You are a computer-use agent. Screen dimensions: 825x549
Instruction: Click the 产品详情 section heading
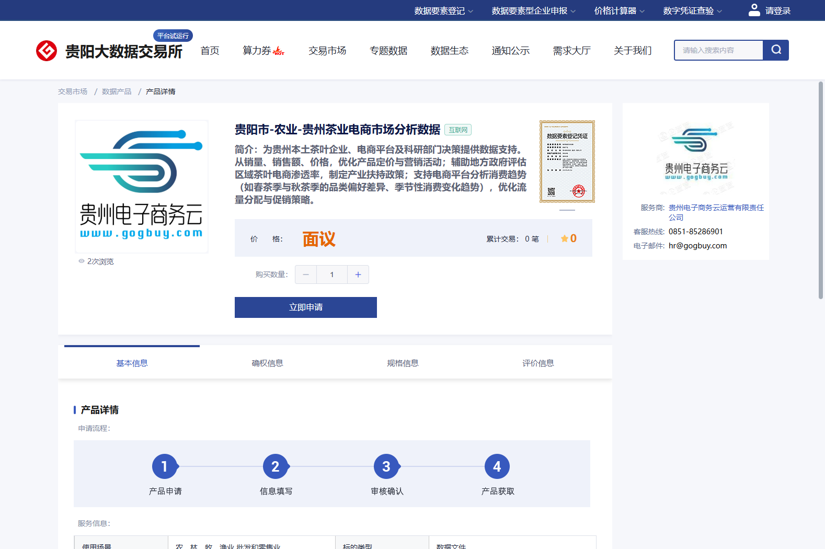click(x=100, y=410)
